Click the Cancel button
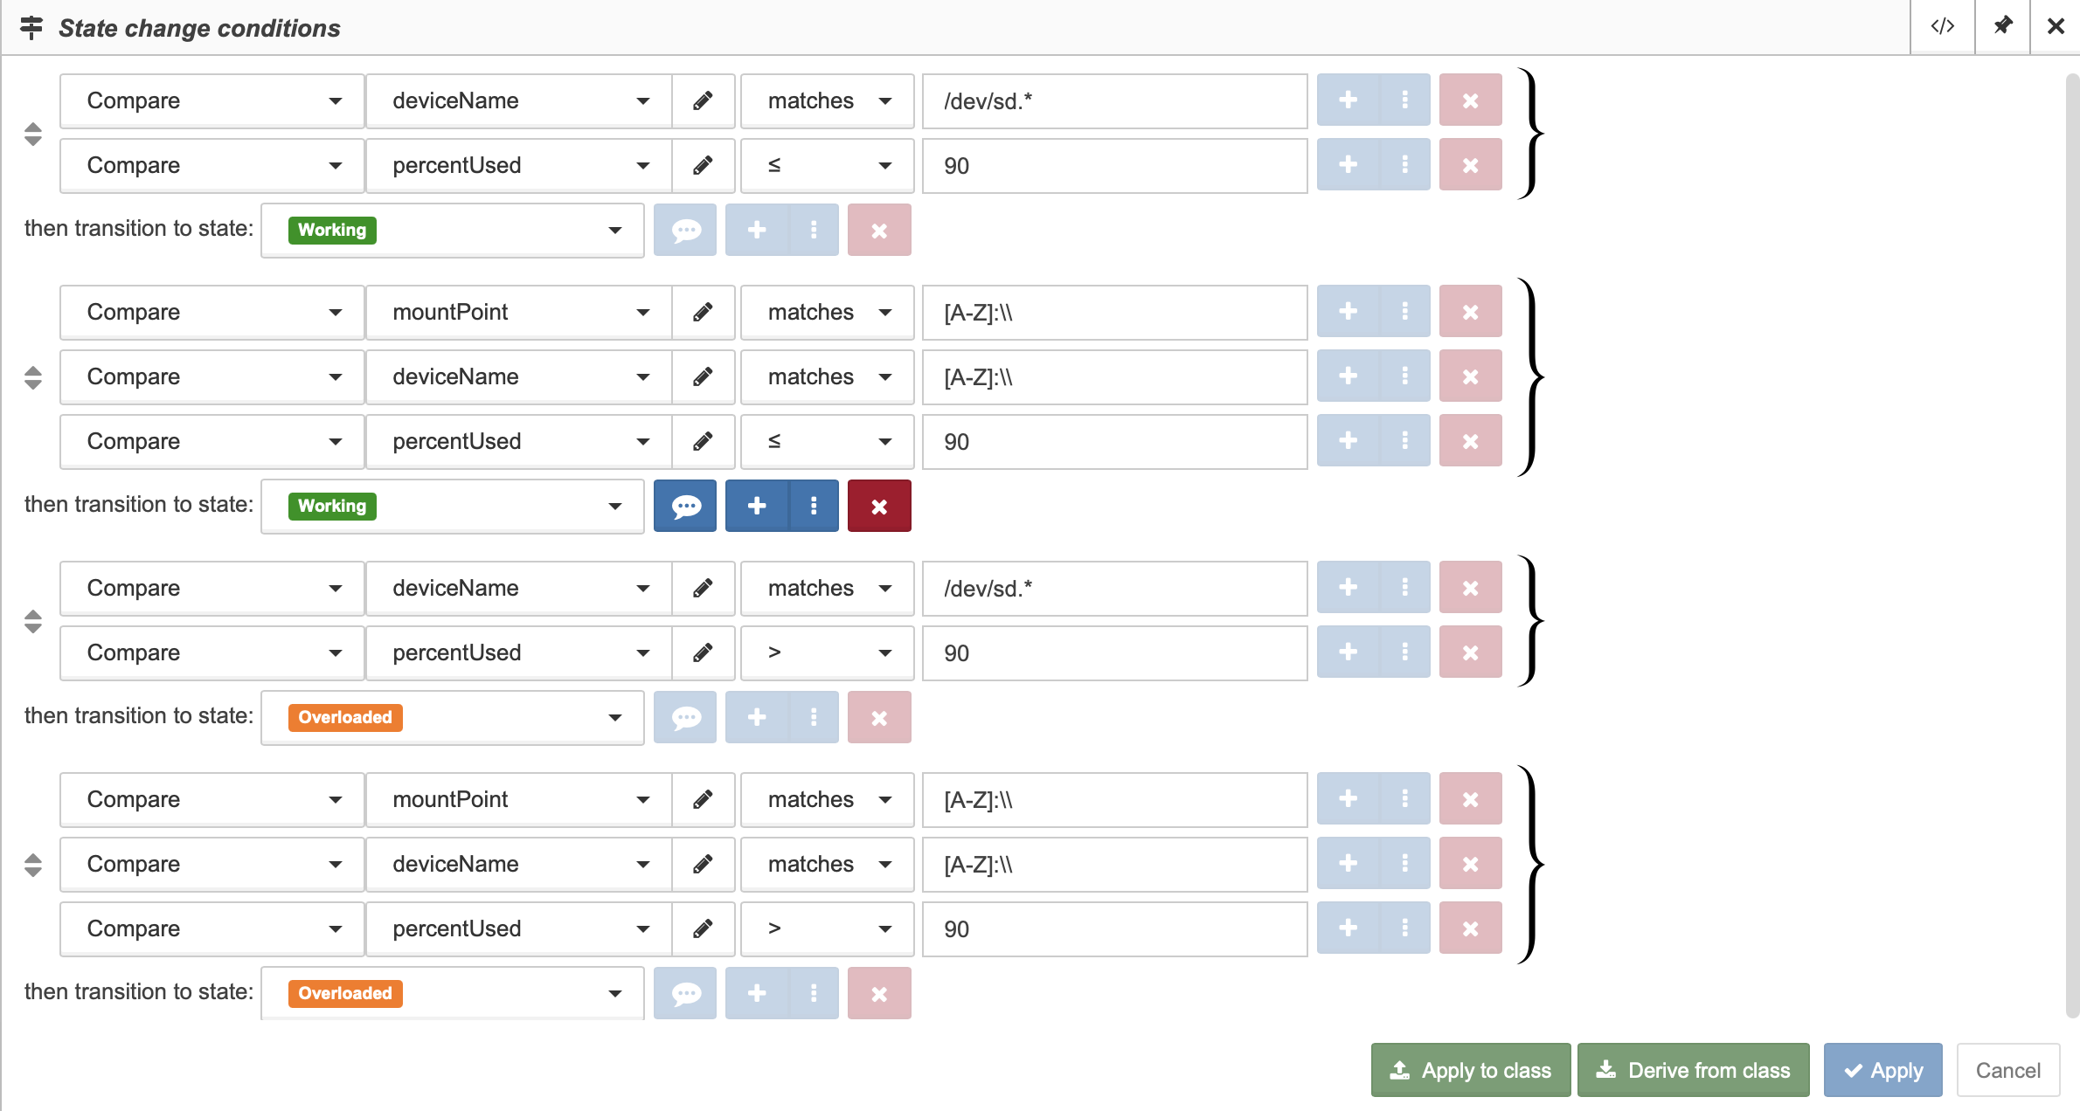This screenshot has height=1111, width=2080. [2007, 1070]
